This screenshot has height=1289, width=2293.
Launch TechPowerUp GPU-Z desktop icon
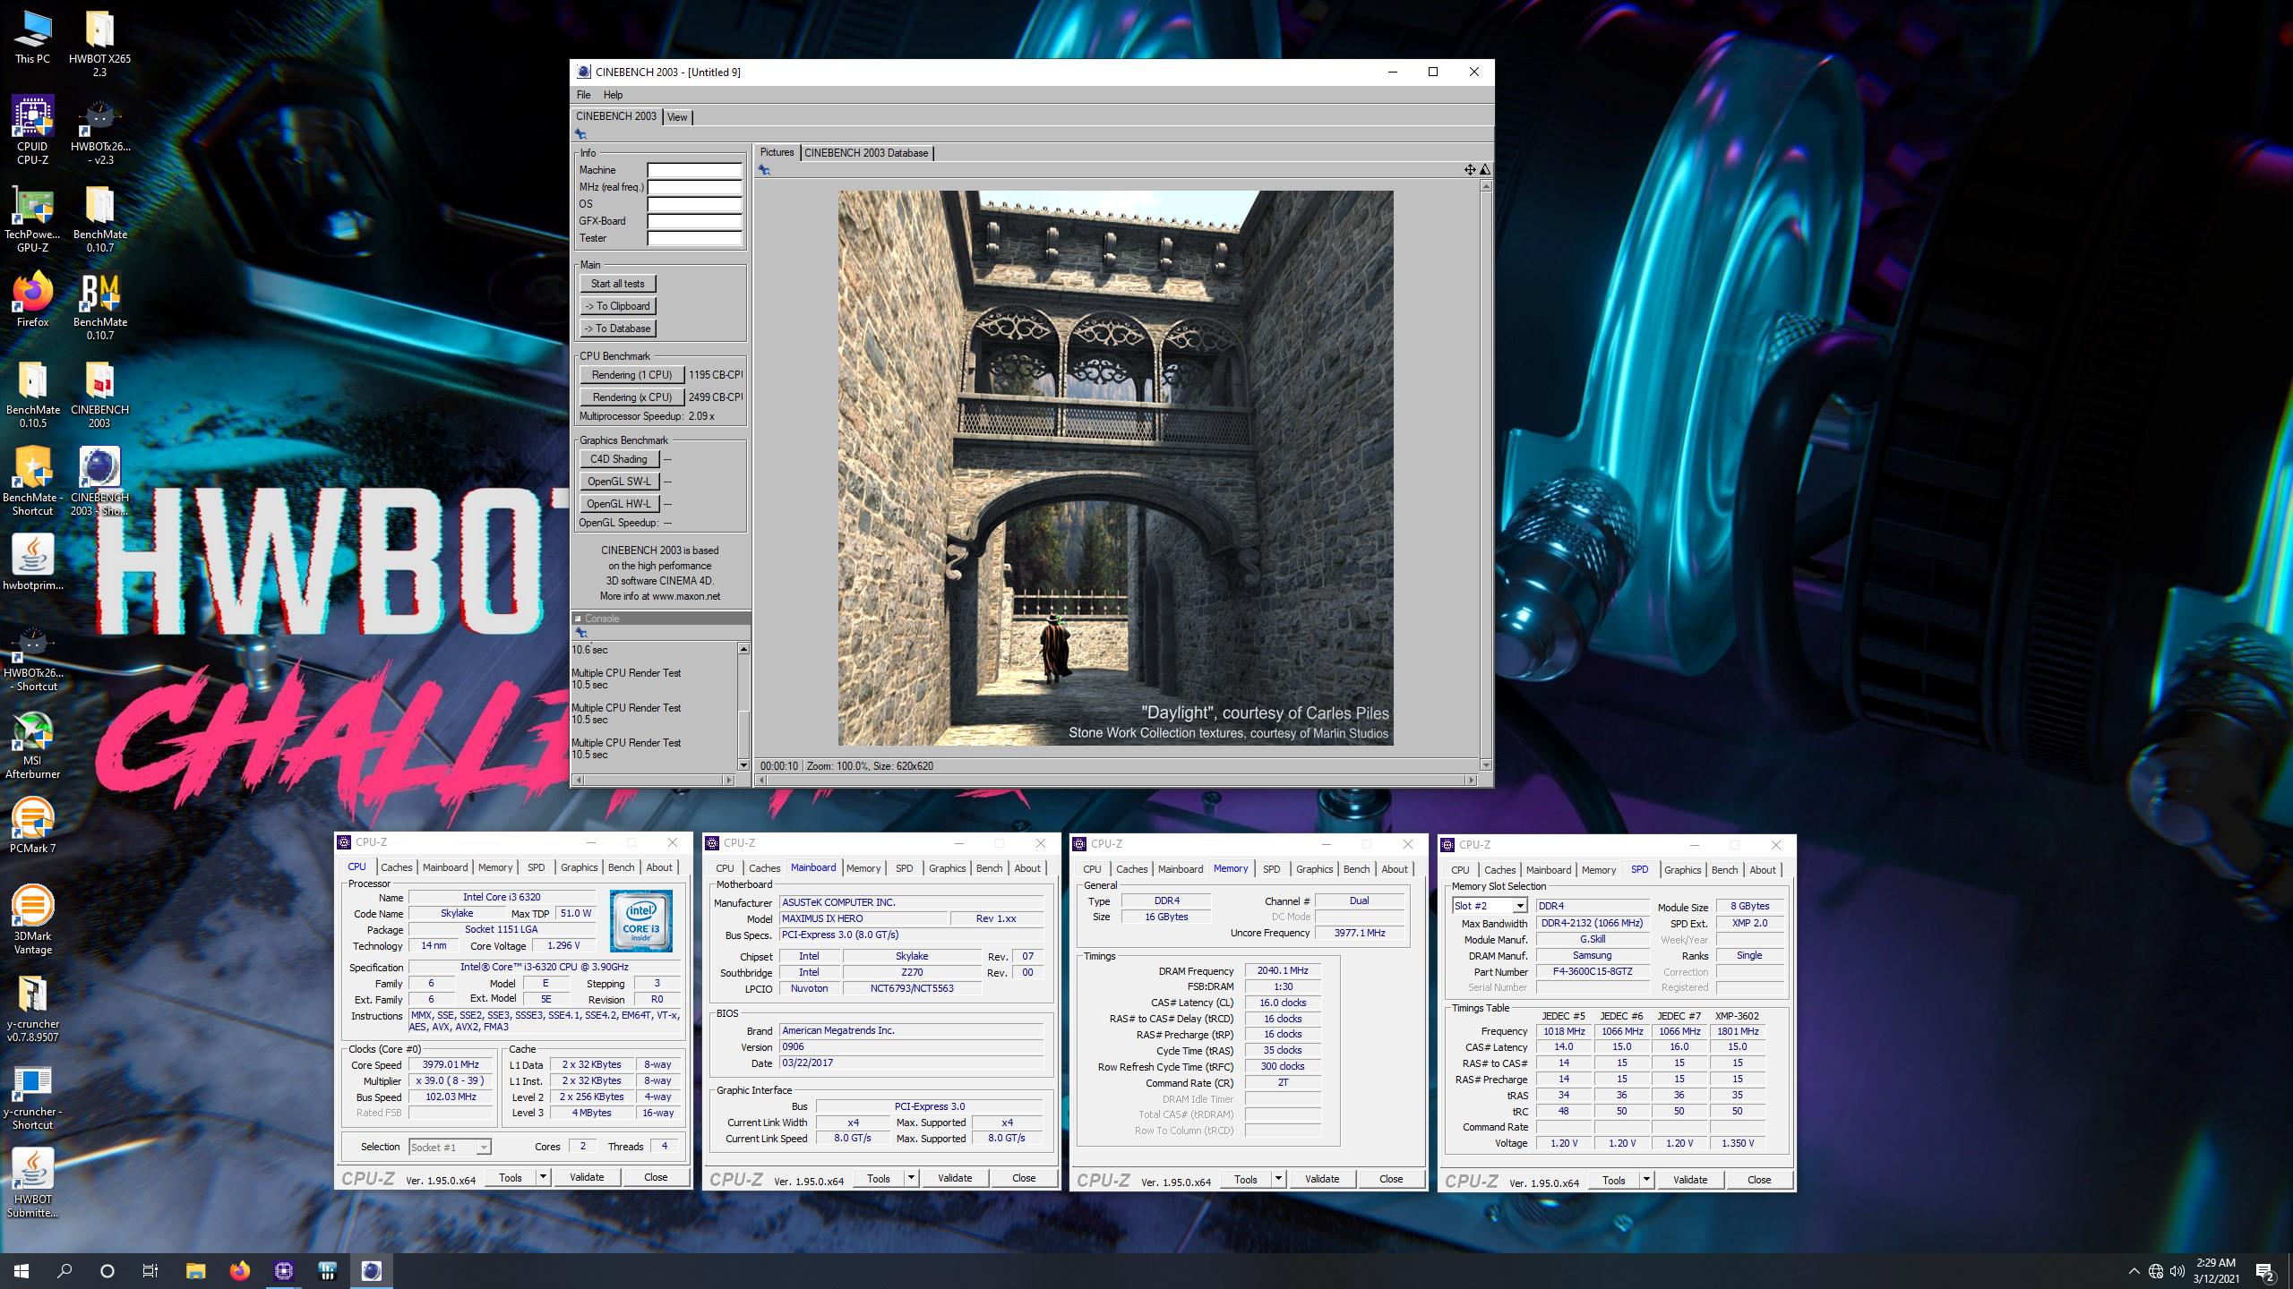pos(32,218)
